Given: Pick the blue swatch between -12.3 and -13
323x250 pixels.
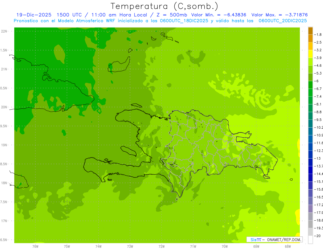Looking at the screenshot, I should (310, 155).
